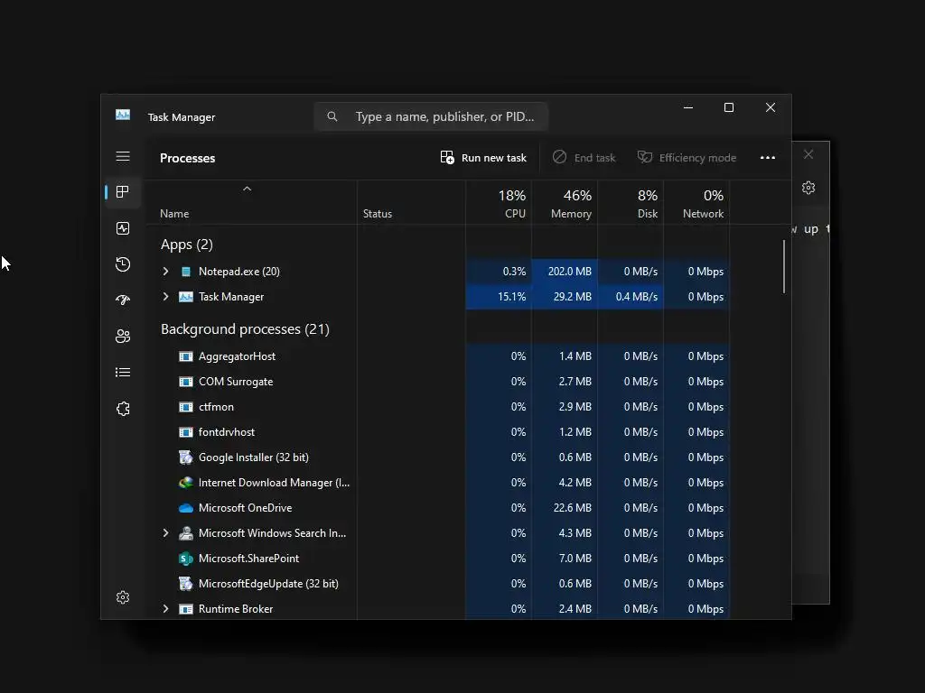Click Task Manager CPU value 15.1%

point(511,297)
